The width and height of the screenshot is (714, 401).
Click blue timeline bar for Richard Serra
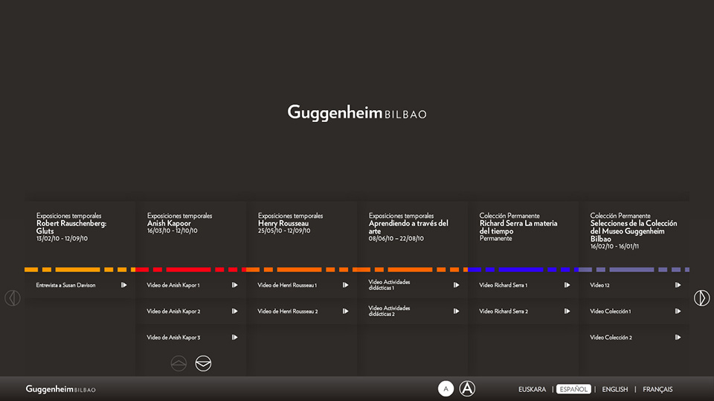pos(523,270)
